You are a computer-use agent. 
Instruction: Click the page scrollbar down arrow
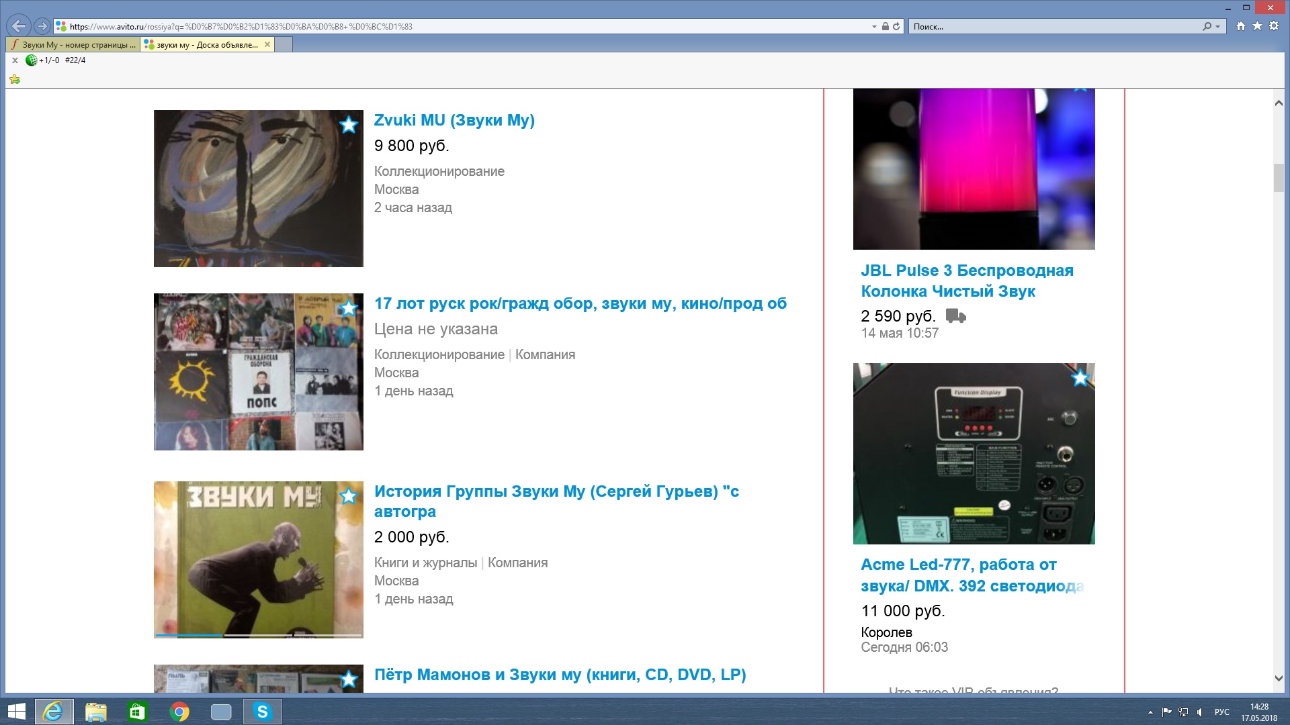point(1279,679)
